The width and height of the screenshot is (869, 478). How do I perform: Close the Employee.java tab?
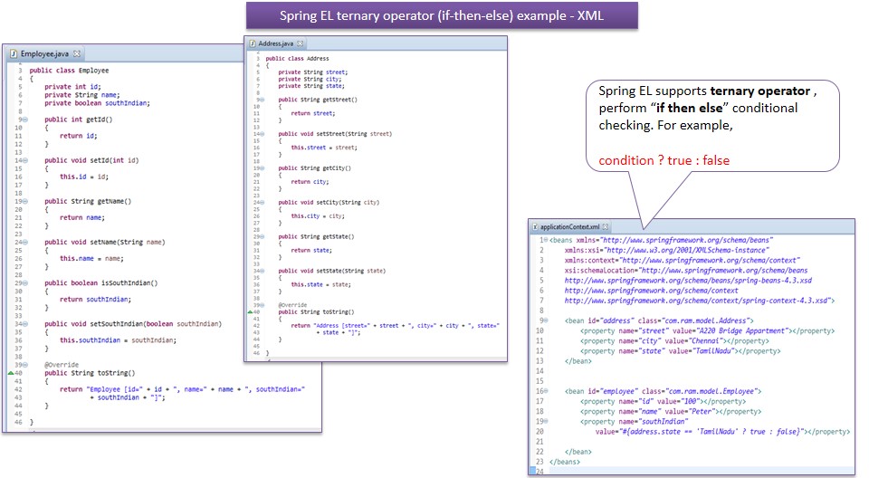click(x=77, y=53)
